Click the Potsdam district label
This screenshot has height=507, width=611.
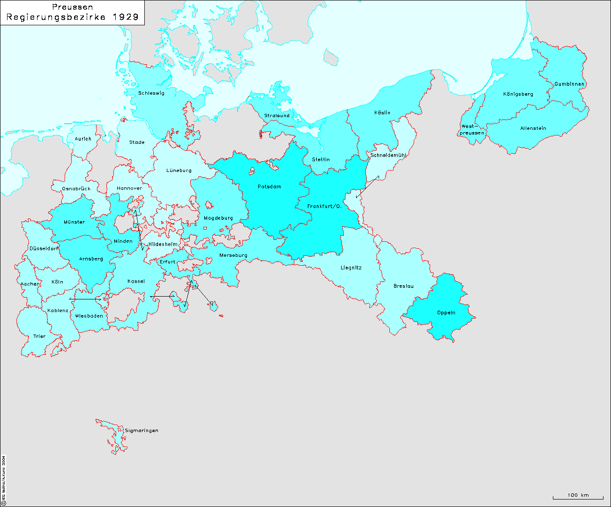[269, 187]
